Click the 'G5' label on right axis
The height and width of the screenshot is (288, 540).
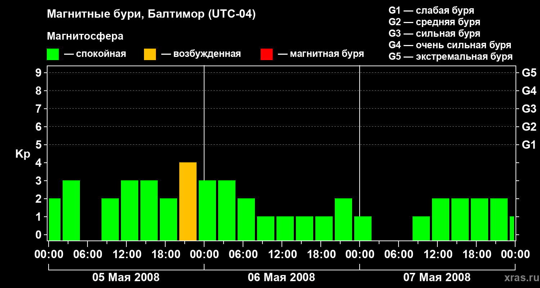[x=529, y=73]
